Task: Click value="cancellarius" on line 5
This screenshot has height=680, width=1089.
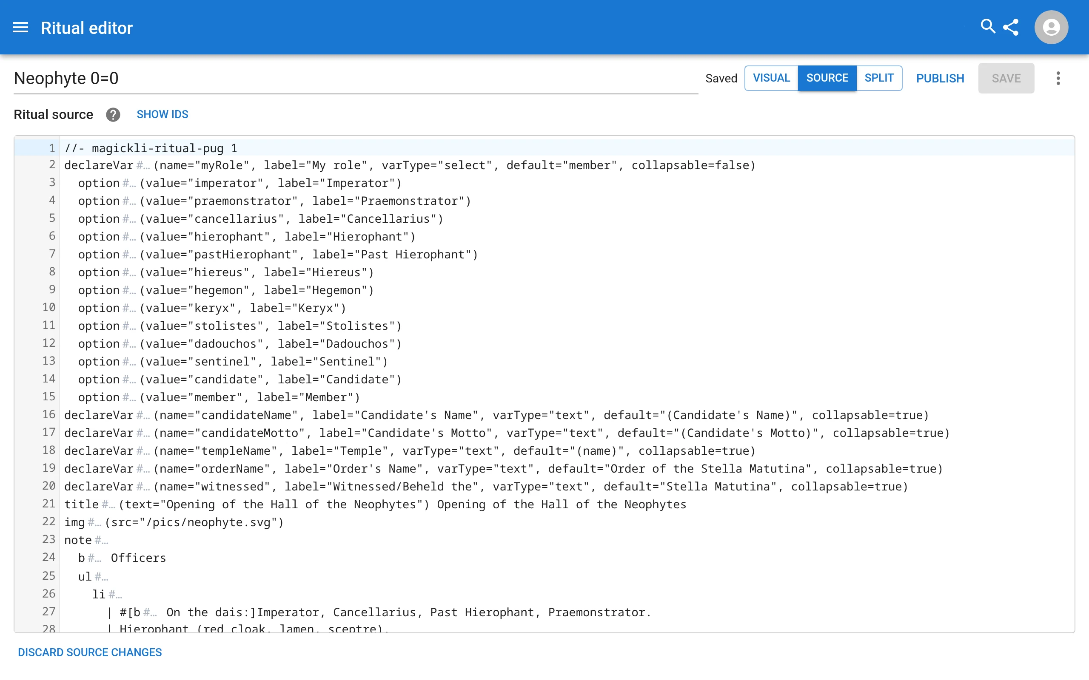Action: (215, 219)
